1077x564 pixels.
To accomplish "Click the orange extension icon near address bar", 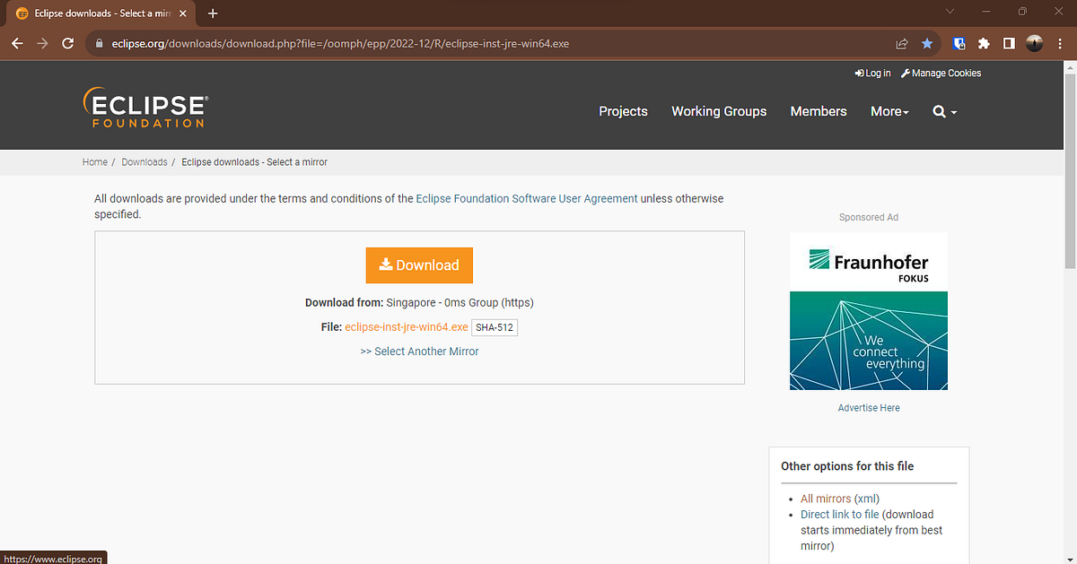I will pyautogui.click(x=959, y=42).
